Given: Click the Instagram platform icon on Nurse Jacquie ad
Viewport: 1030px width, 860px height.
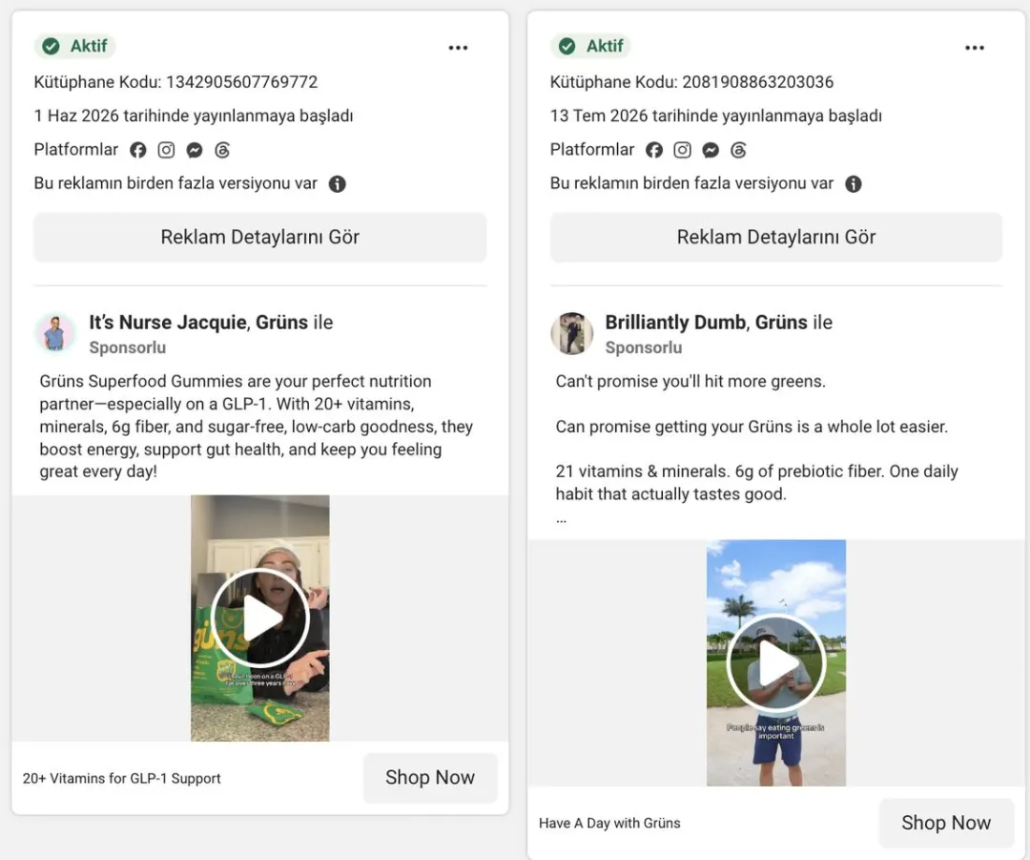Looking at the screenshot, I should click(166, 150).
